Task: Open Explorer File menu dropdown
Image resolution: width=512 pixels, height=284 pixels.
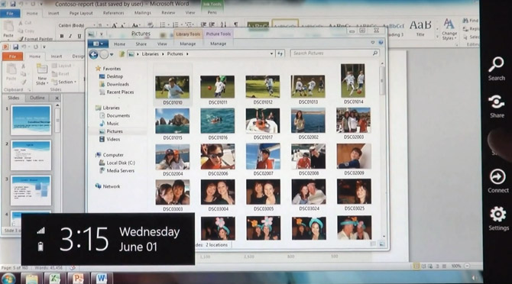Action: point(98,44)
